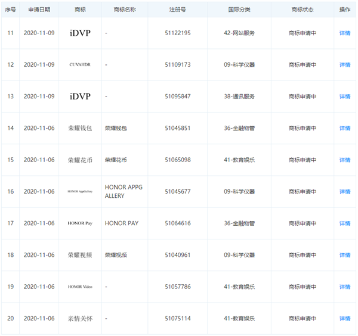Viewport: 358px width, 336px height.
Task: Click the 国际分类 column header
Action: point(239,10)
